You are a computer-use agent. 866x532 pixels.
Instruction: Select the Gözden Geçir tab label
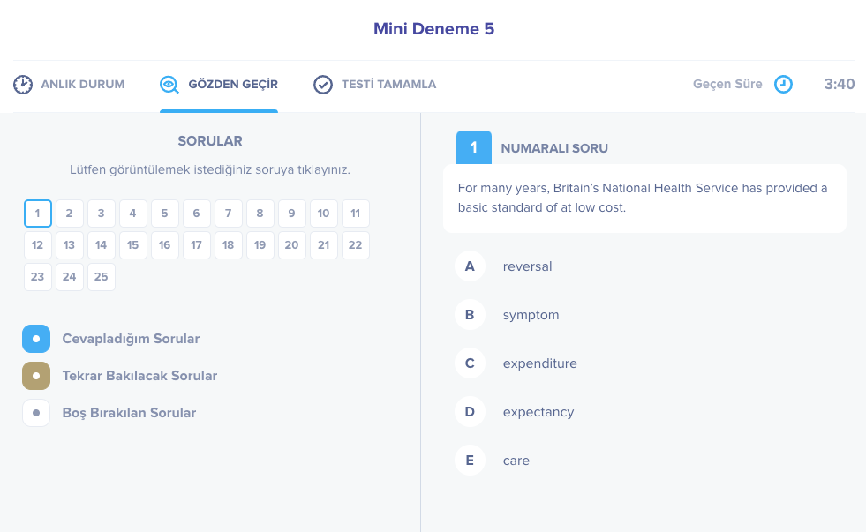tap(233, 85)
